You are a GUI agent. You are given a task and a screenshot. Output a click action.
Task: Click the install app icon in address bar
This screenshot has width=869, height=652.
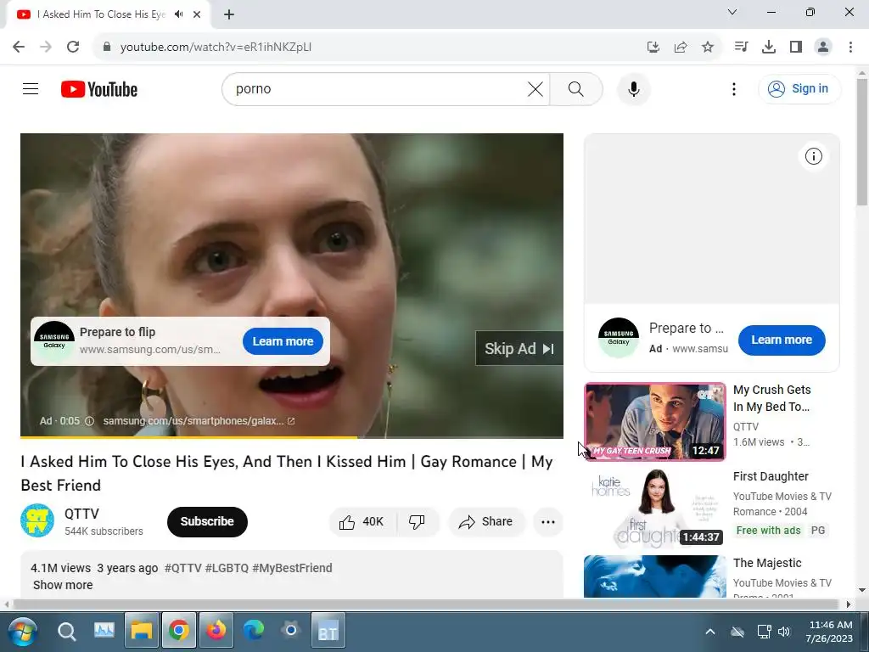tap(653, 47)
